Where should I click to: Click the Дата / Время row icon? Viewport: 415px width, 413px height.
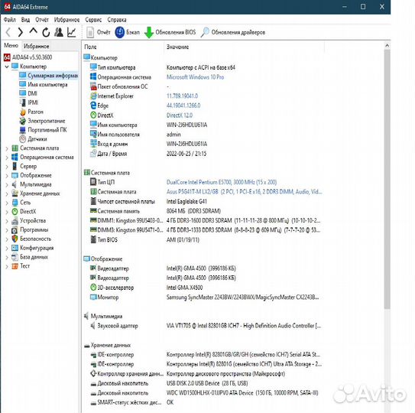(x=93, y=154)
